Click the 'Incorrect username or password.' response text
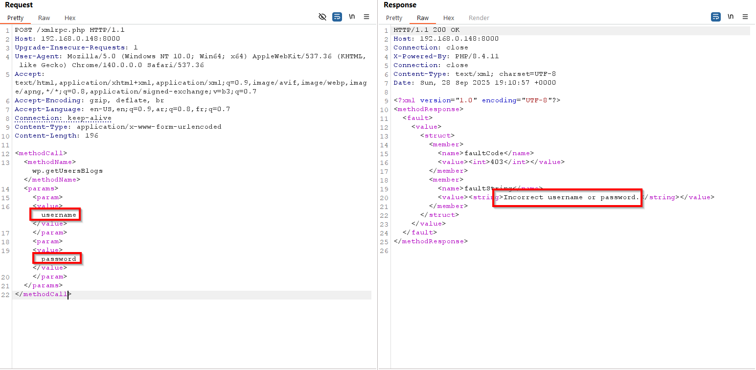Image resolution: width=756 pixels, height=370 pixels. tap(571, 197)
